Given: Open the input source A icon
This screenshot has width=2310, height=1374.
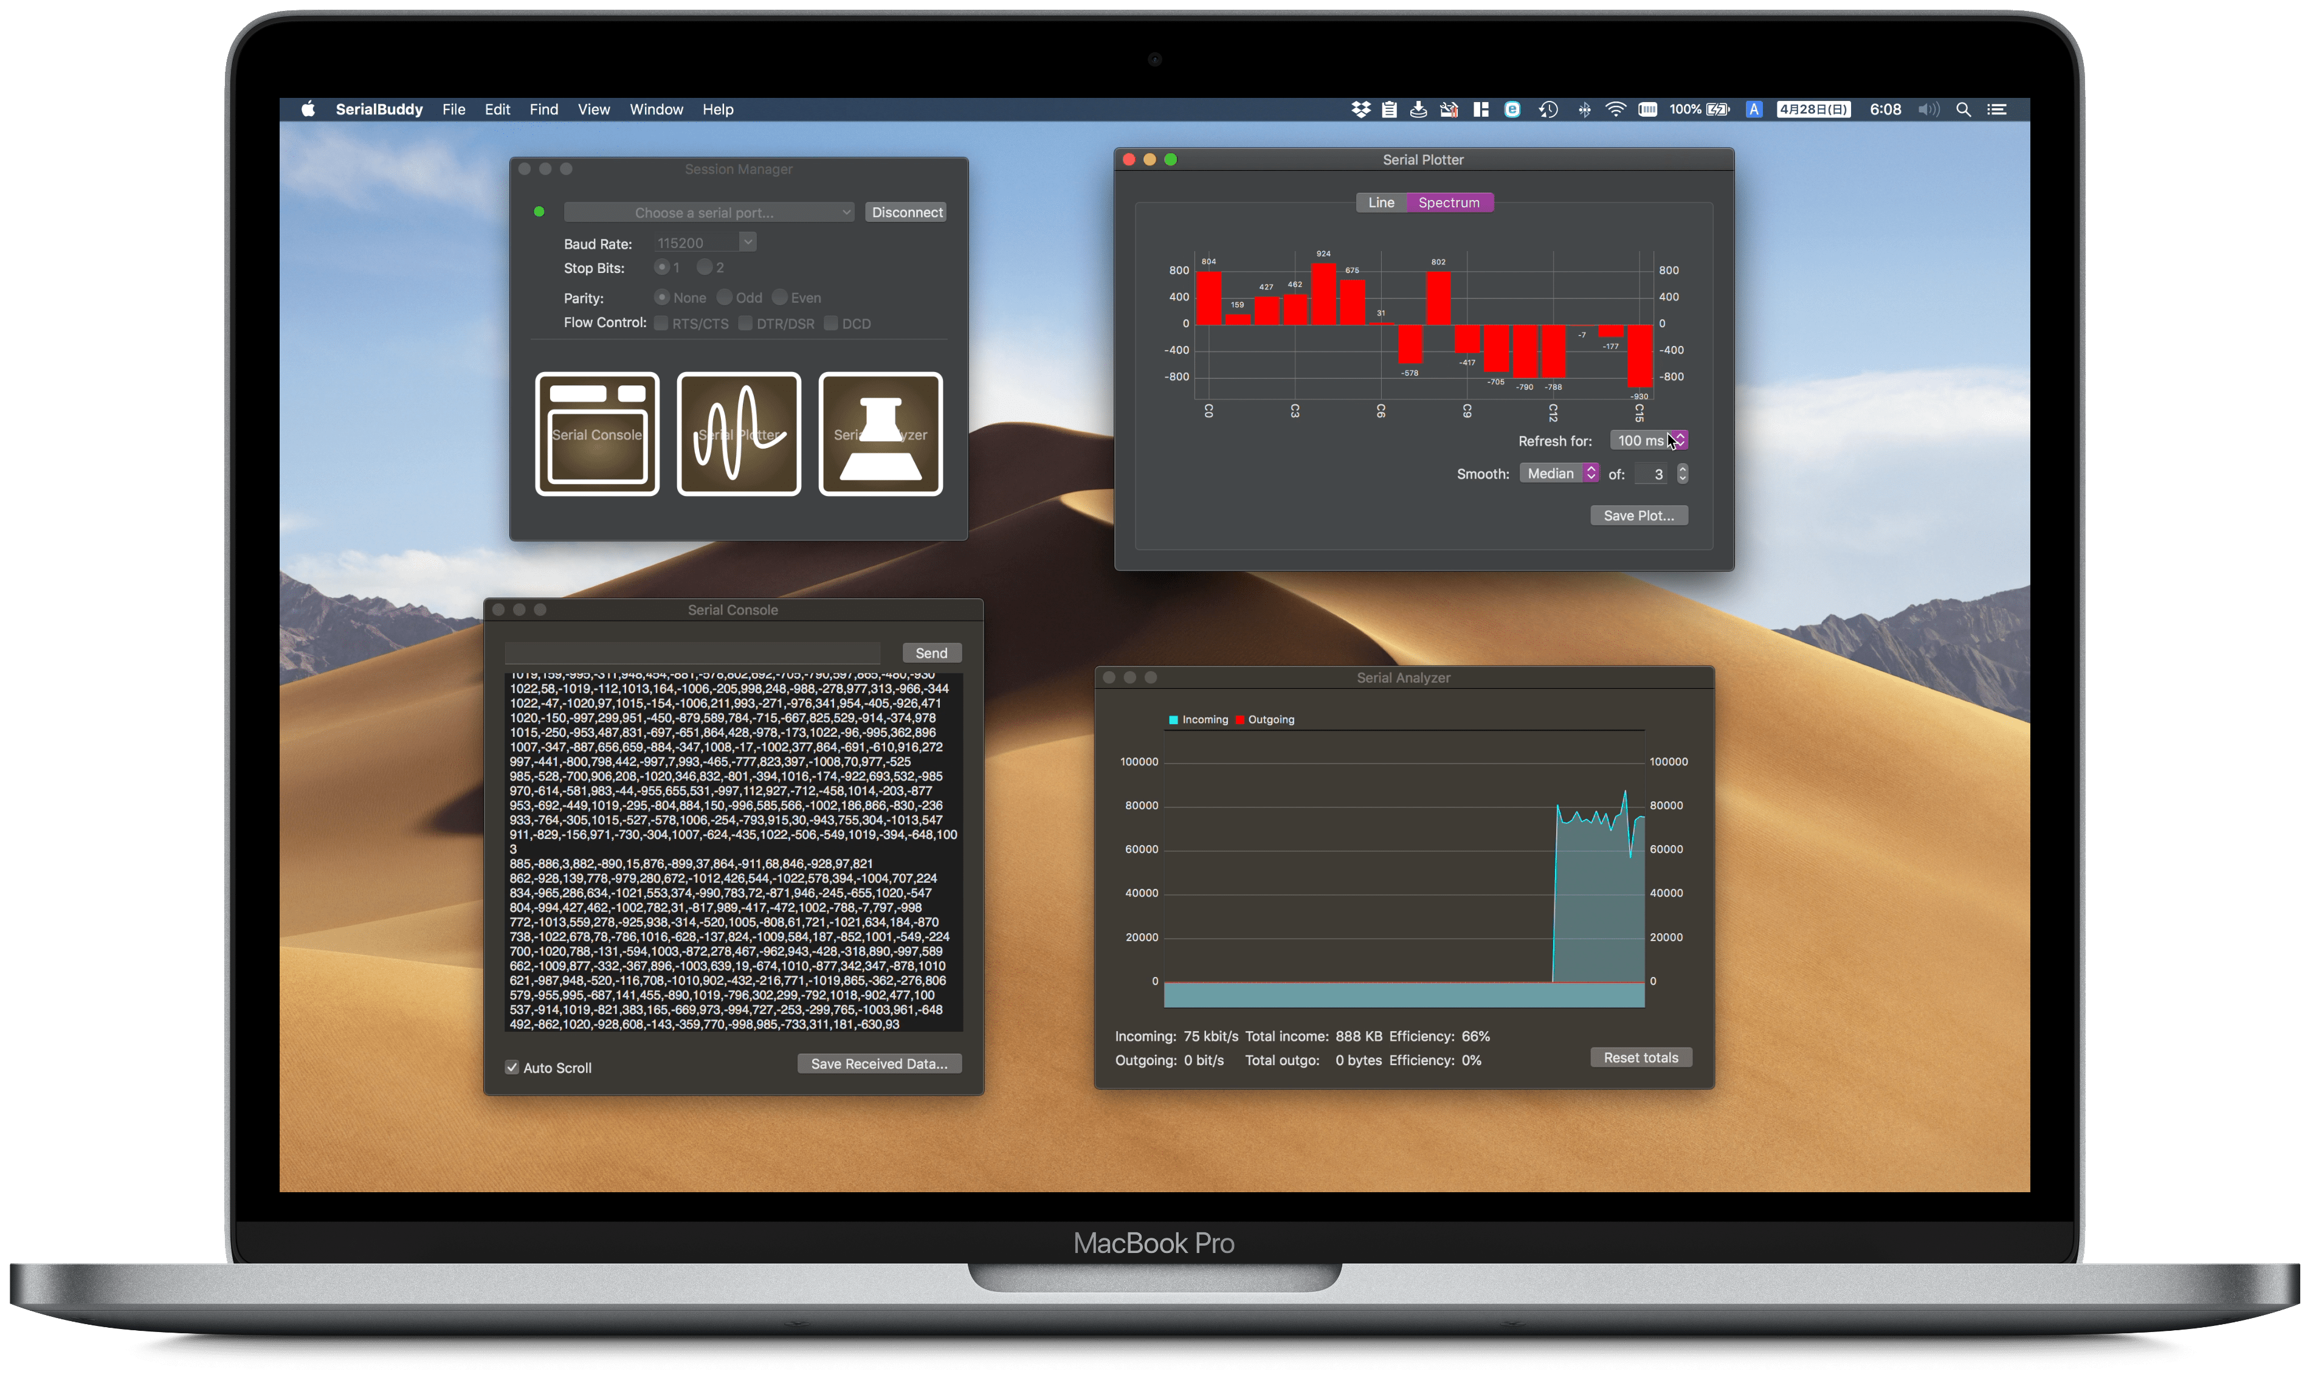Looking at the screenshot, I should [x=1753, y=109].
